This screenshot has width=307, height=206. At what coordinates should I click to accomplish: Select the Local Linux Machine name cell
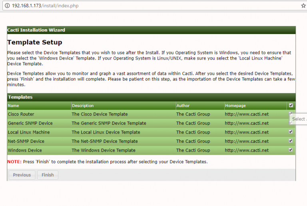pos(29,132)
